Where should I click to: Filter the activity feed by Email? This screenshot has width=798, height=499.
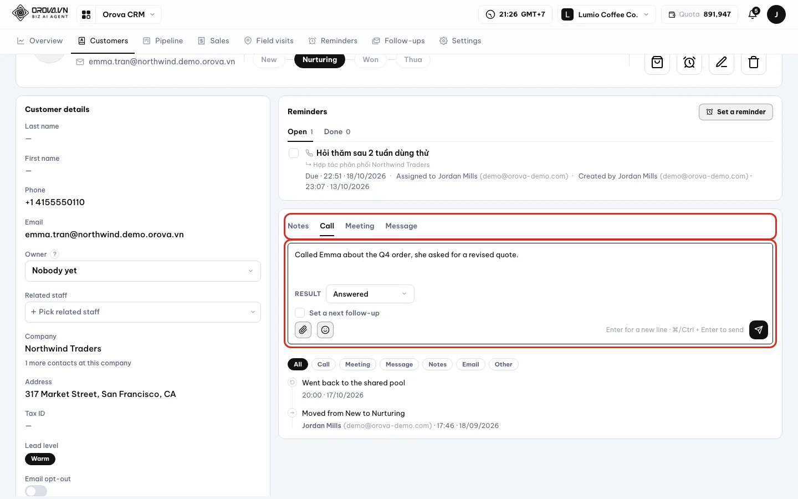[x=470, y=364]
